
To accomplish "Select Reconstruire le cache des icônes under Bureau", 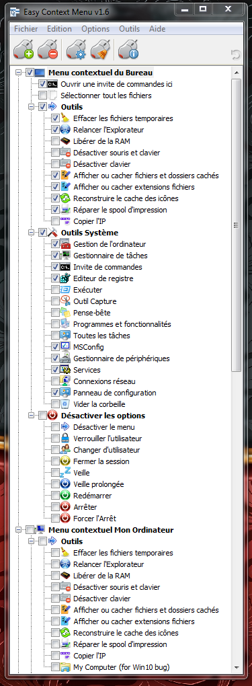I will coord(126,198).
